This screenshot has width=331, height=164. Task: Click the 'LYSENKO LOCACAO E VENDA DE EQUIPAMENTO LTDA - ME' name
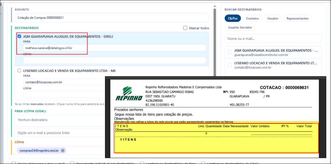69,71
